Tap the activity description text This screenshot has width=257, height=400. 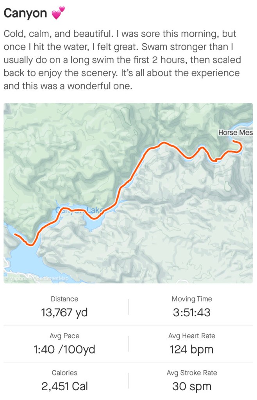[x=122, y=59]
